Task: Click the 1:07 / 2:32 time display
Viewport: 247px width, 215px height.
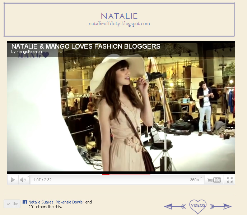Action: 42,180
